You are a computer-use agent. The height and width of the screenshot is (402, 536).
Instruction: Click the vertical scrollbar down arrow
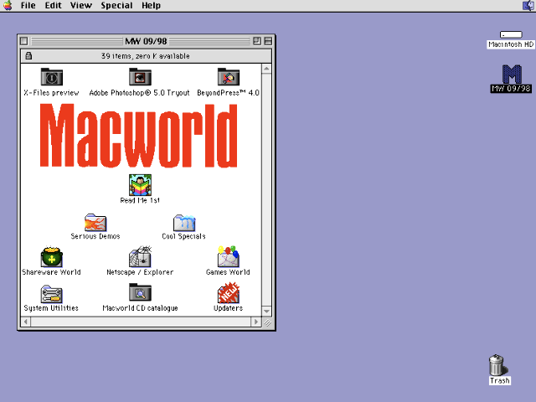[x=266, y=311]
